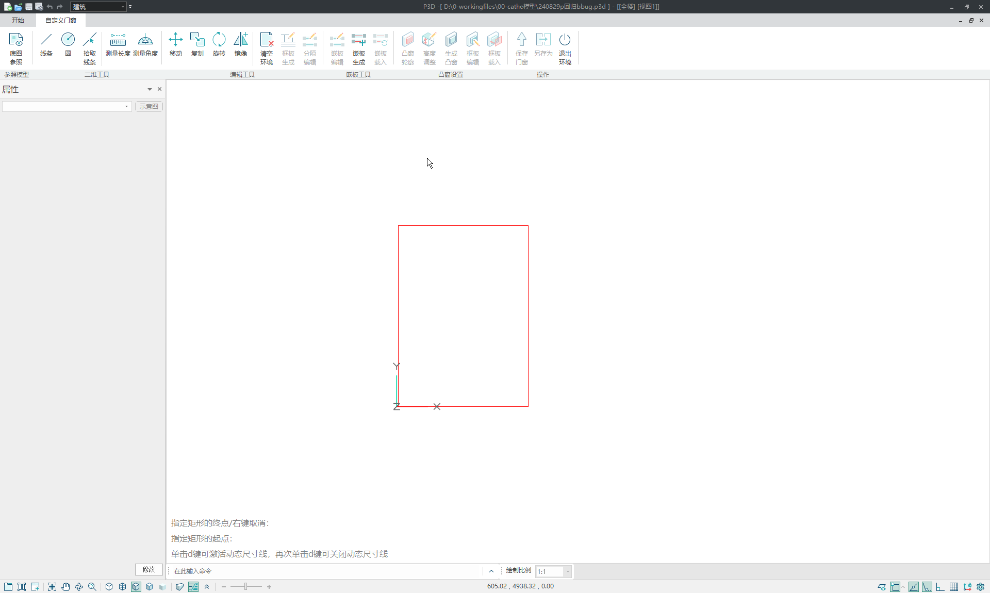The width and height of the screenshot is (990, 593).
Task: Expand the command history chevron
Action: [491, 571]
